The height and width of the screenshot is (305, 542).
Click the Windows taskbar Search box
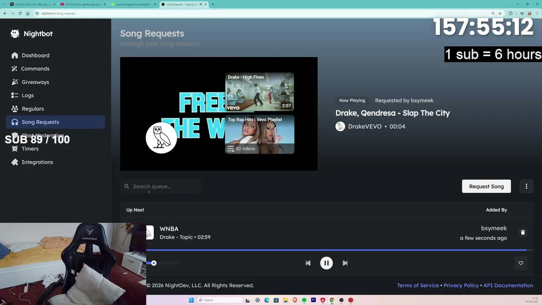[x=220, y=300]
